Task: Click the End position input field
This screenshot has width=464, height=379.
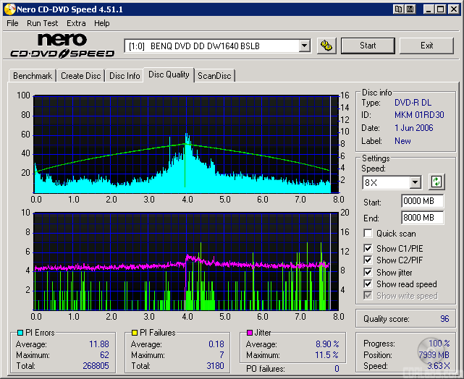Action: click(x=422, y=218)
